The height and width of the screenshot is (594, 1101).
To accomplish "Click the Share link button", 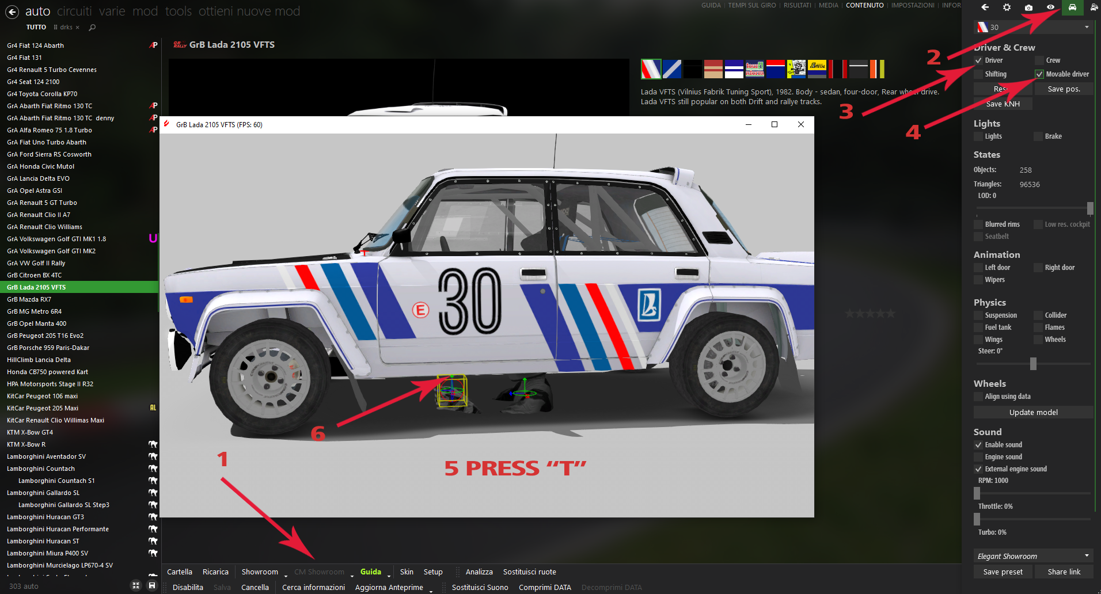I will tap(1064, 572).
